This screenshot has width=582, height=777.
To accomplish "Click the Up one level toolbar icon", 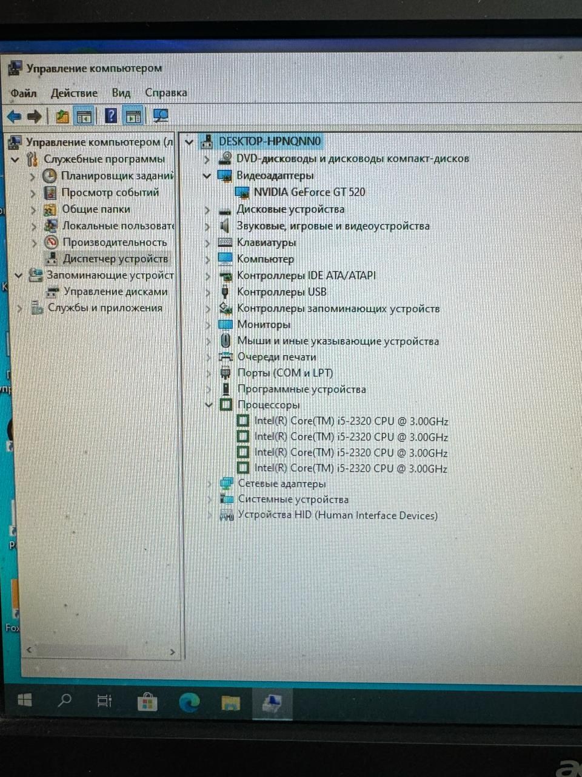I will 62,116.
